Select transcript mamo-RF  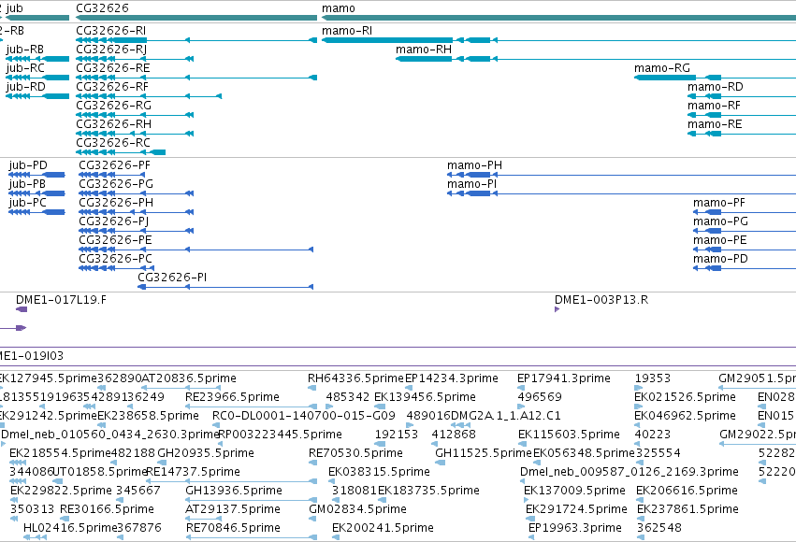coord(714,106)
